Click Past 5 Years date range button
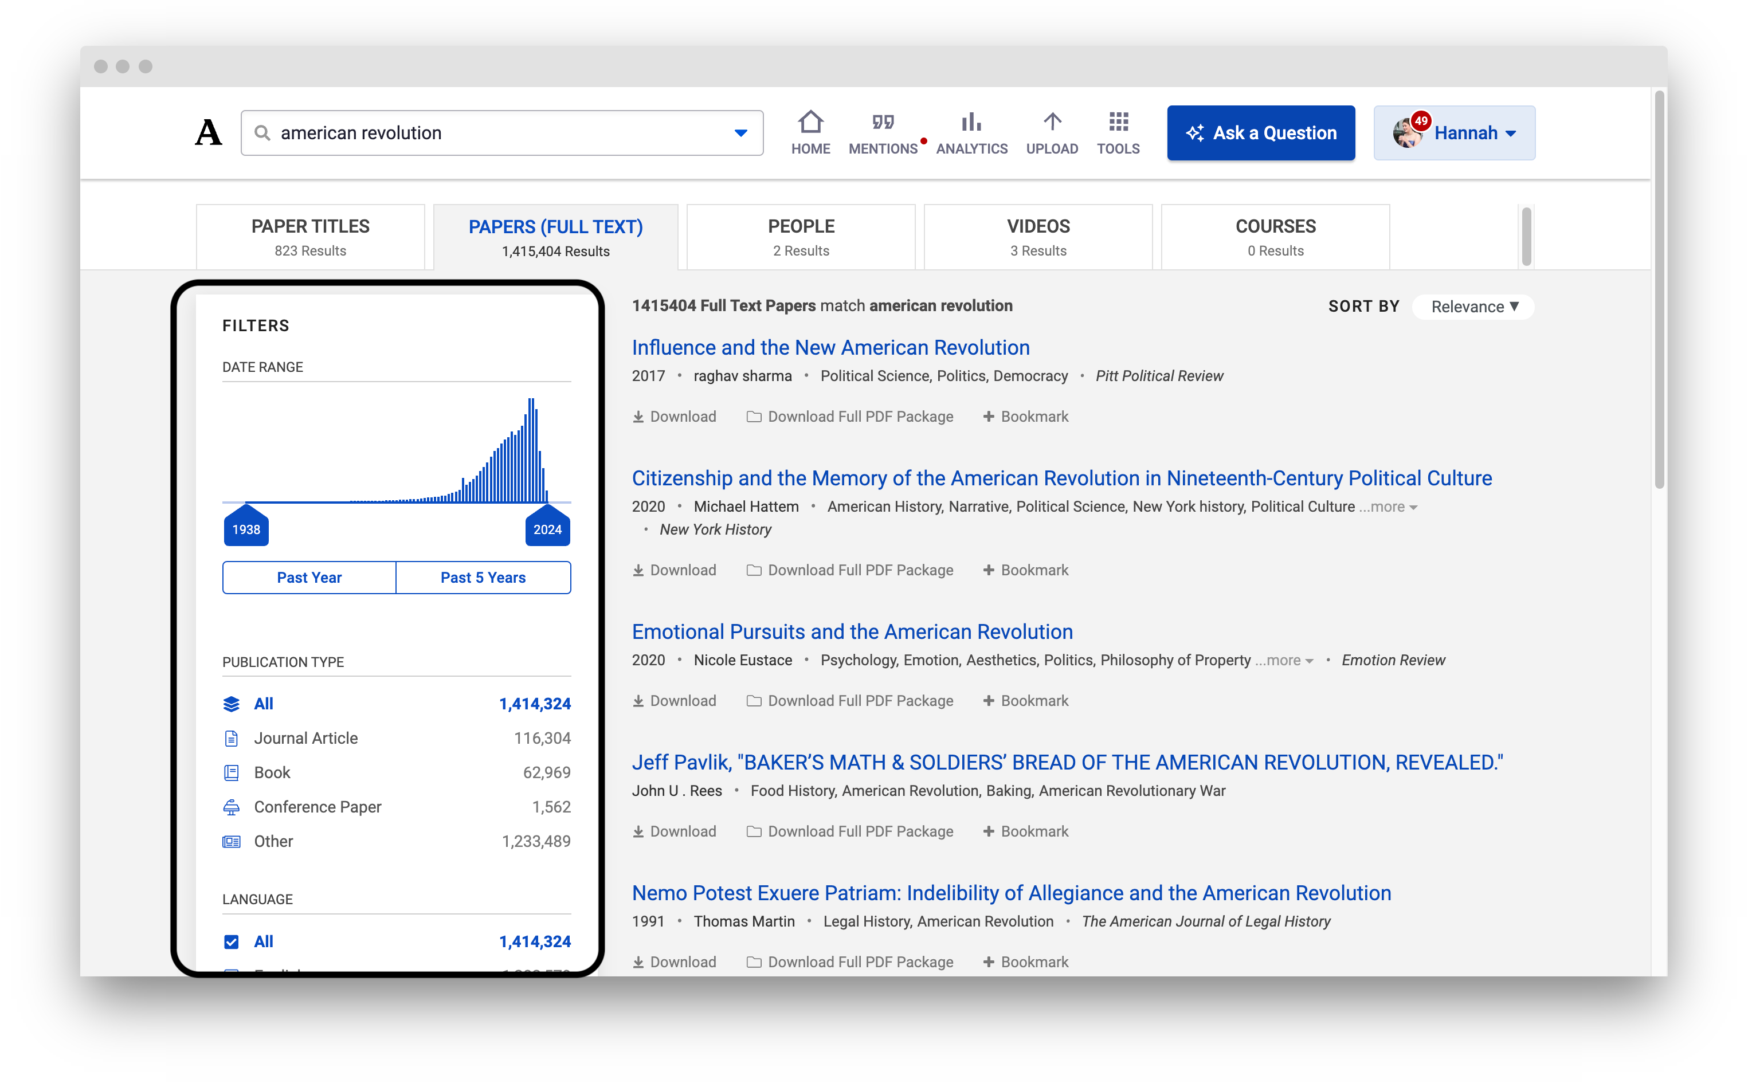Image resolution: width=1748 pixels, height=1091 pixels. coord(484,578)
